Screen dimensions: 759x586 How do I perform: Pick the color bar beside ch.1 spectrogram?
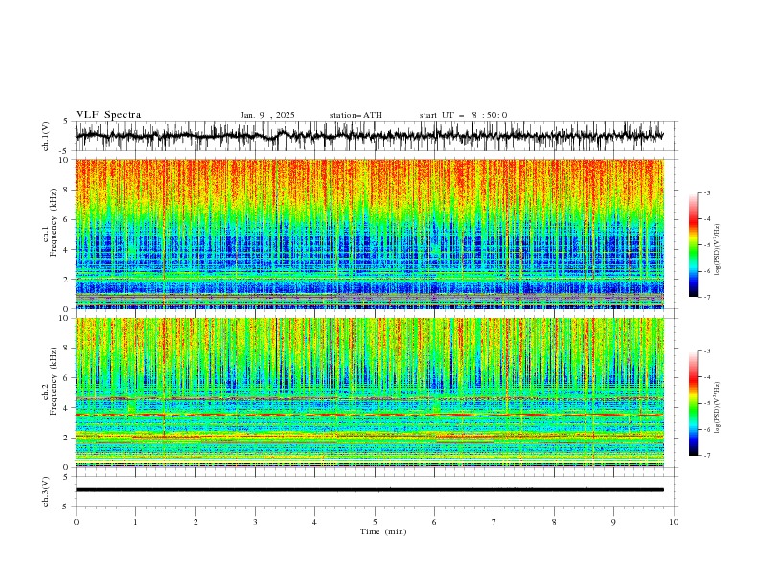693,245
